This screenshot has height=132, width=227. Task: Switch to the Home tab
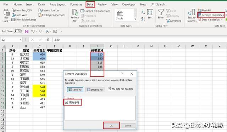(x=17, y=5)
